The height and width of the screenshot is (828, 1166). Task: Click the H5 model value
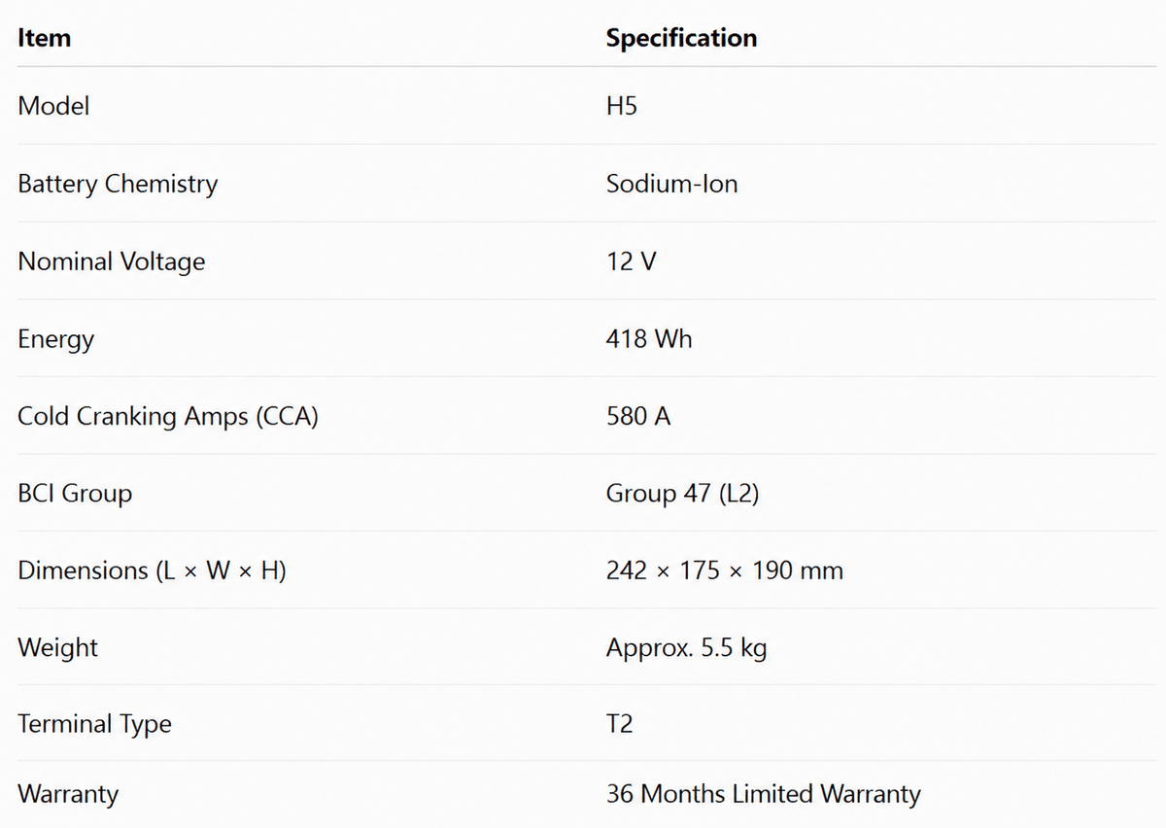pos(622,106)
